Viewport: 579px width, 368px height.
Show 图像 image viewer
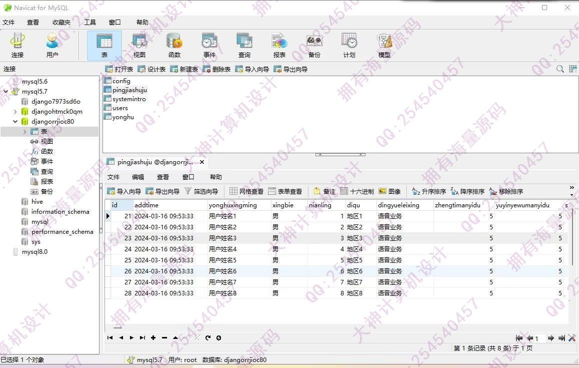(x=389, y=191)
